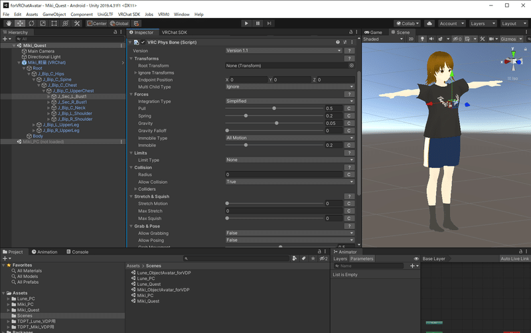This screenshot has width=531, height=333.
Task: Lock the Hierarchy panel
Action: click(x=115, y=32)
